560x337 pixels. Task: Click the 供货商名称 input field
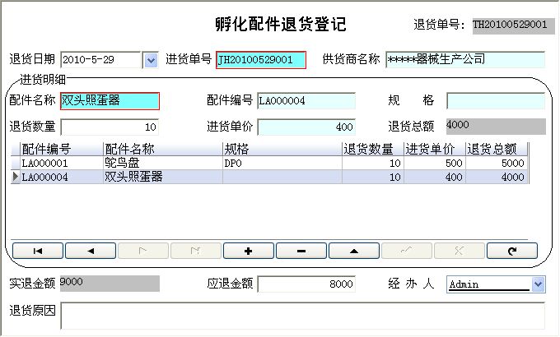(x=465, y=59)
